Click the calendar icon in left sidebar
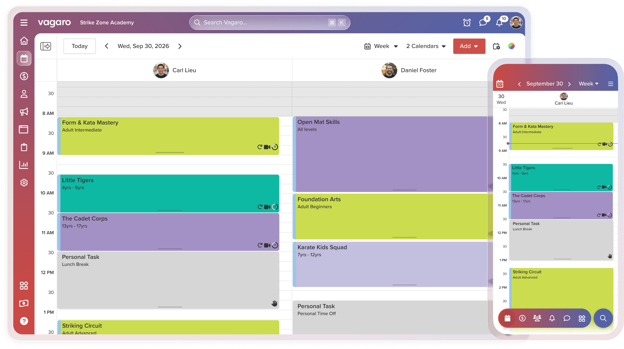The image size is (624, 349). [x=24, y=58]
